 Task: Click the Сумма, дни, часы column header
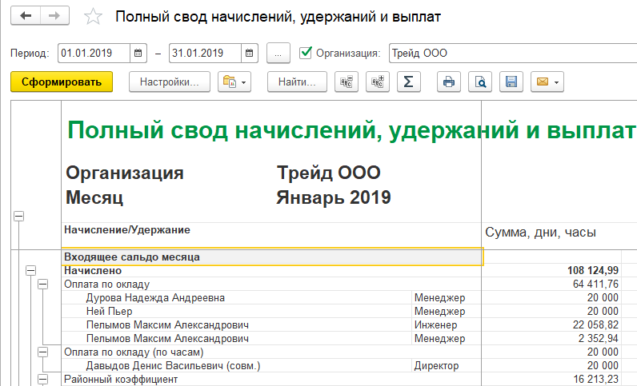[540, 233]
